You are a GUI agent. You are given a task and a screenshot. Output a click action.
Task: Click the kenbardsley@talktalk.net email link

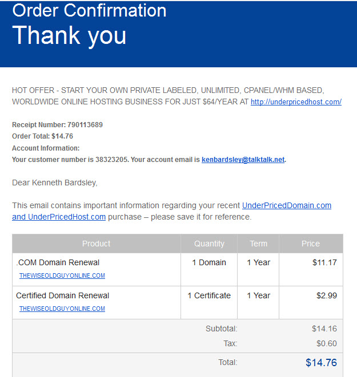pyautogui.click(x=243, y=160)
